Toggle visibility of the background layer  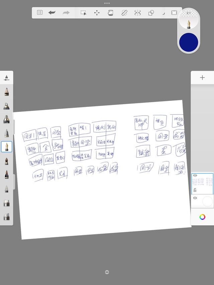tap(195, 198)
